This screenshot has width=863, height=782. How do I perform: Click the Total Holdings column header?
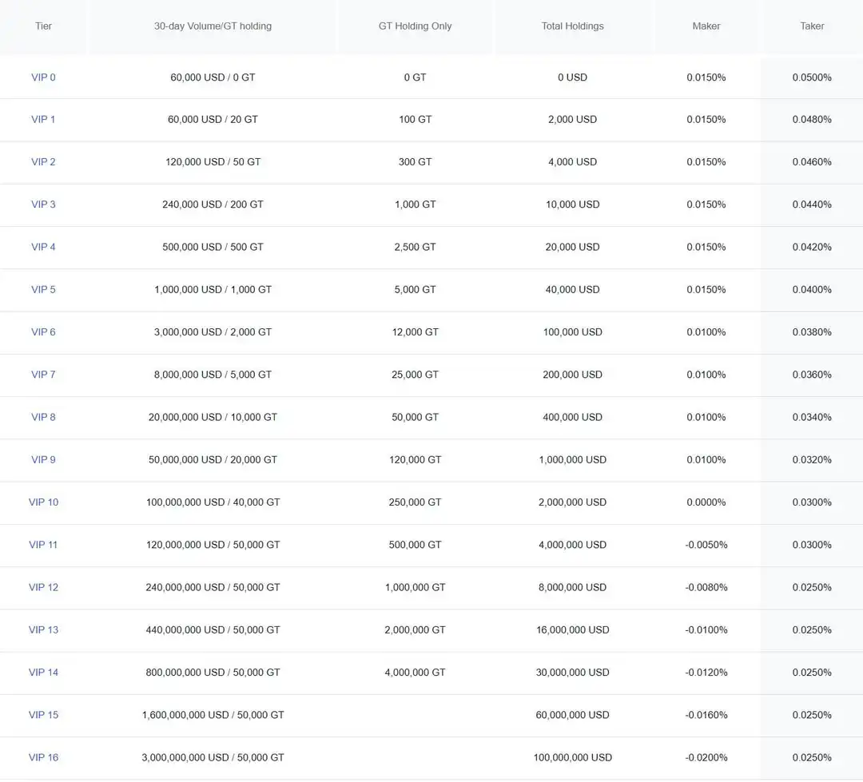[572, 26]
